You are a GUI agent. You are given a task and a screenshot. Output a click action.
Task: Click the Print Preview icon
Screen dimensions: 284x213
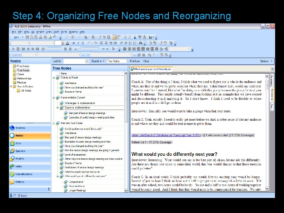(36, 37)
